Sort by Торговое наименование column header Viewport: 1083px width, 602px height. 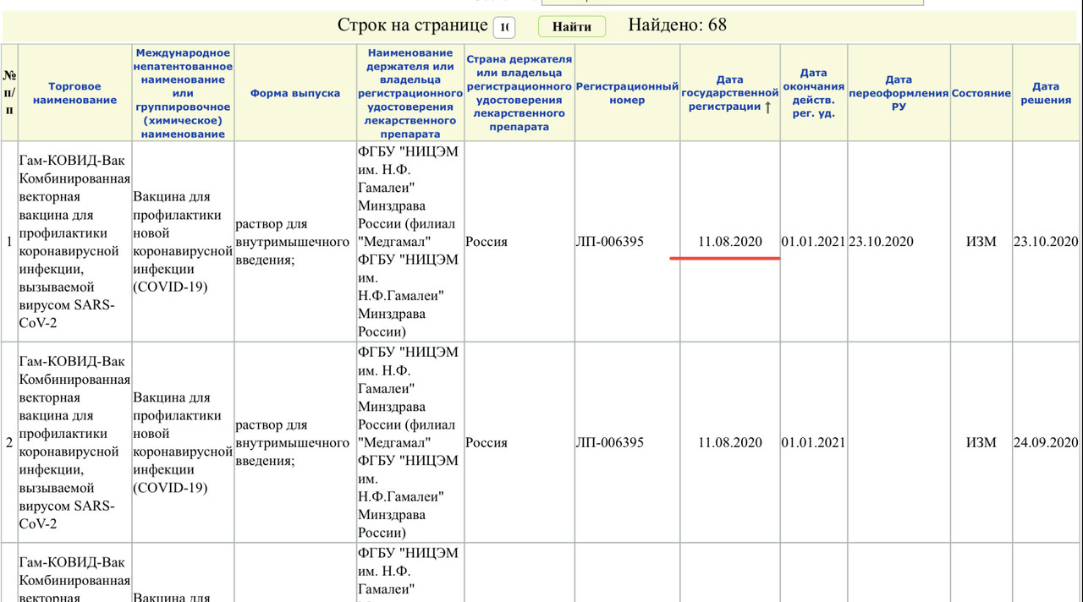74,93
